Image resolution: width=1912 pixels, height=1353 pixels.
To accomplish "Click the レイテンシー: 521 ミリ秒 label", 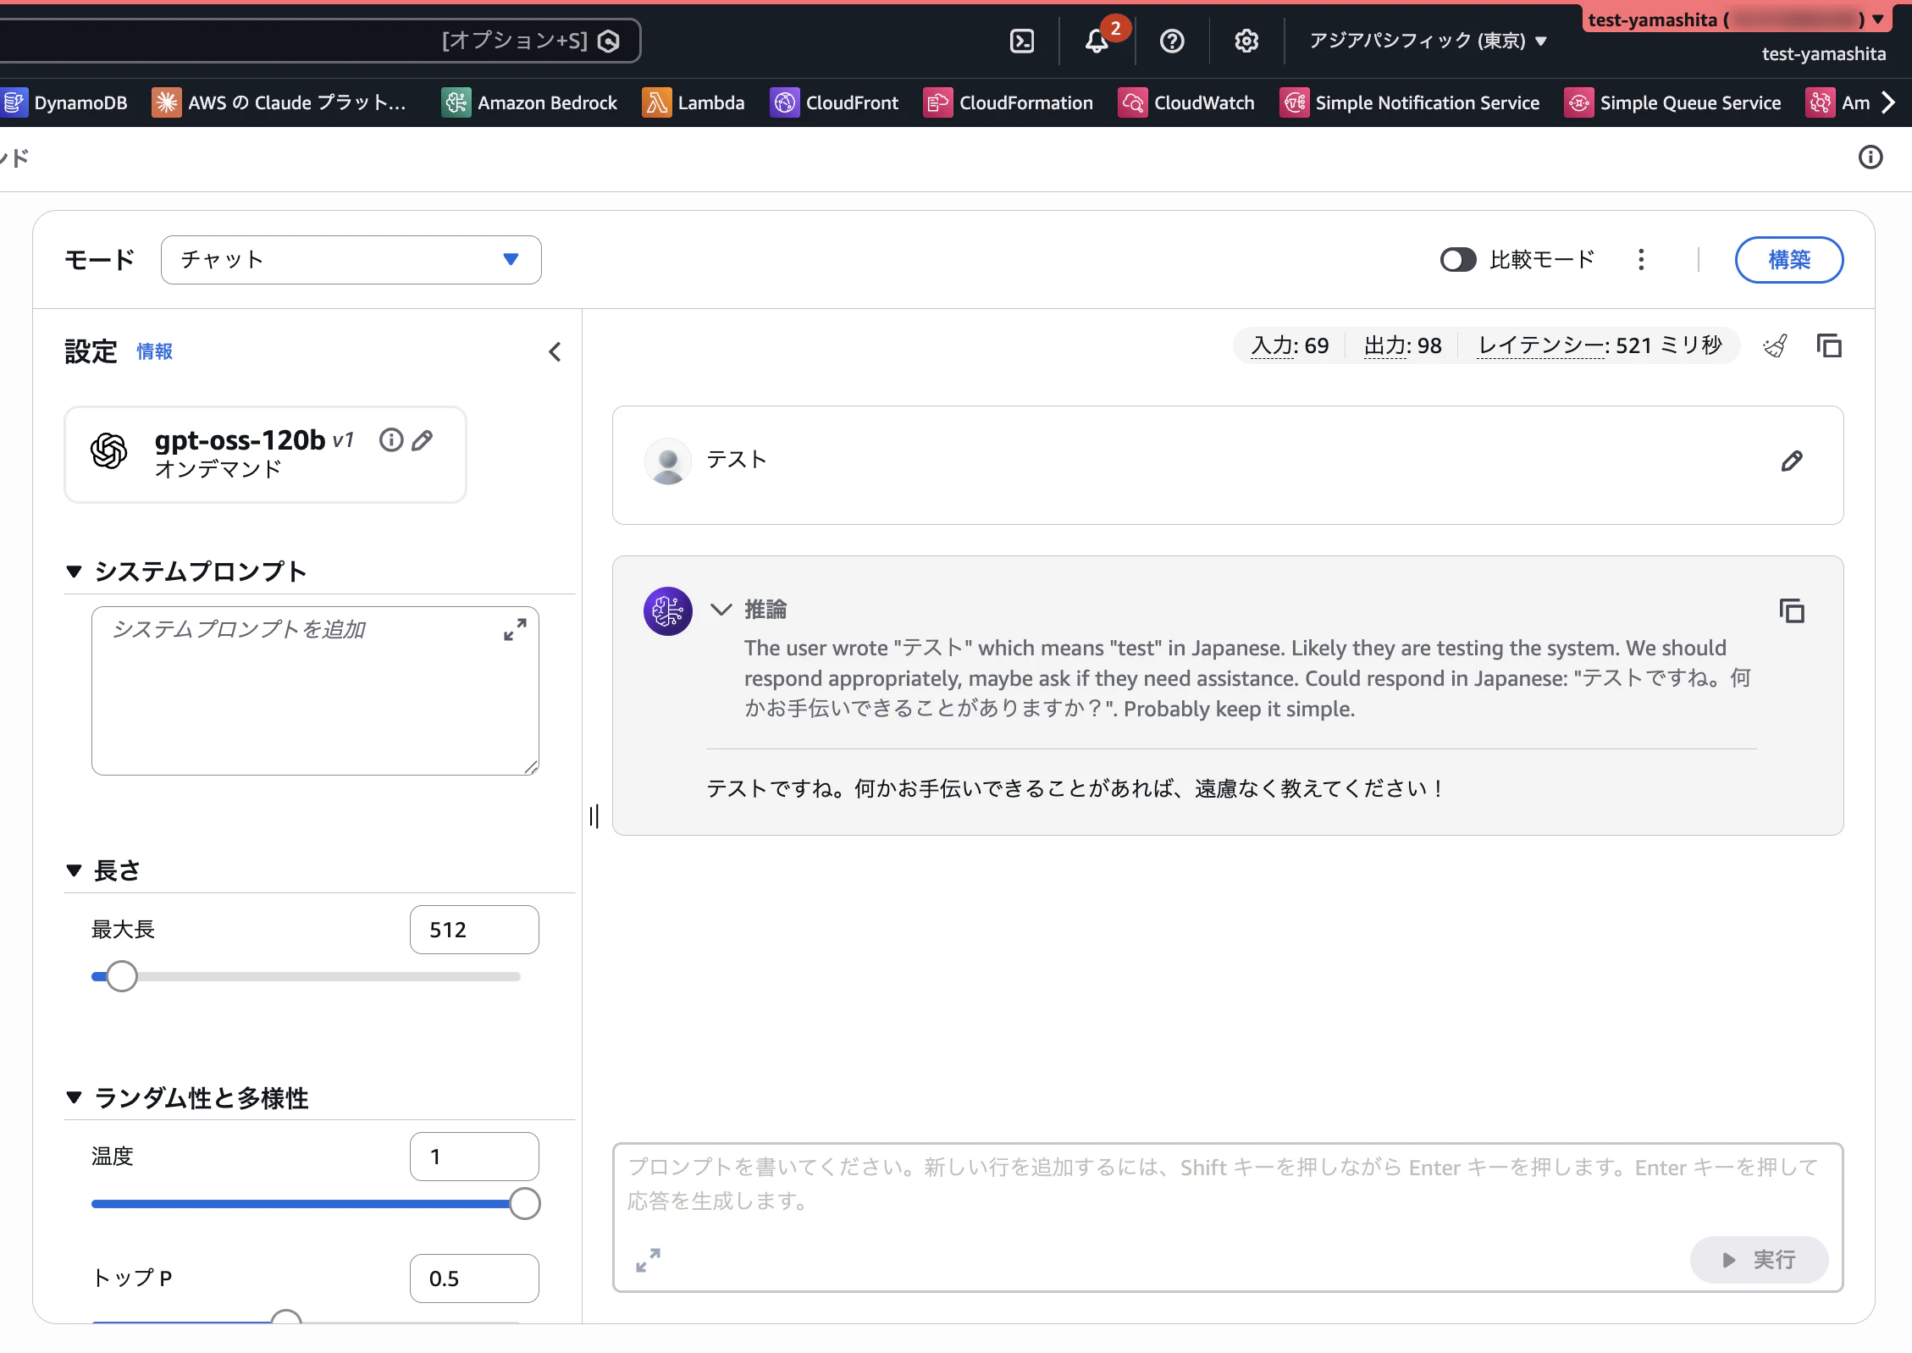I will click(1600, 345).
